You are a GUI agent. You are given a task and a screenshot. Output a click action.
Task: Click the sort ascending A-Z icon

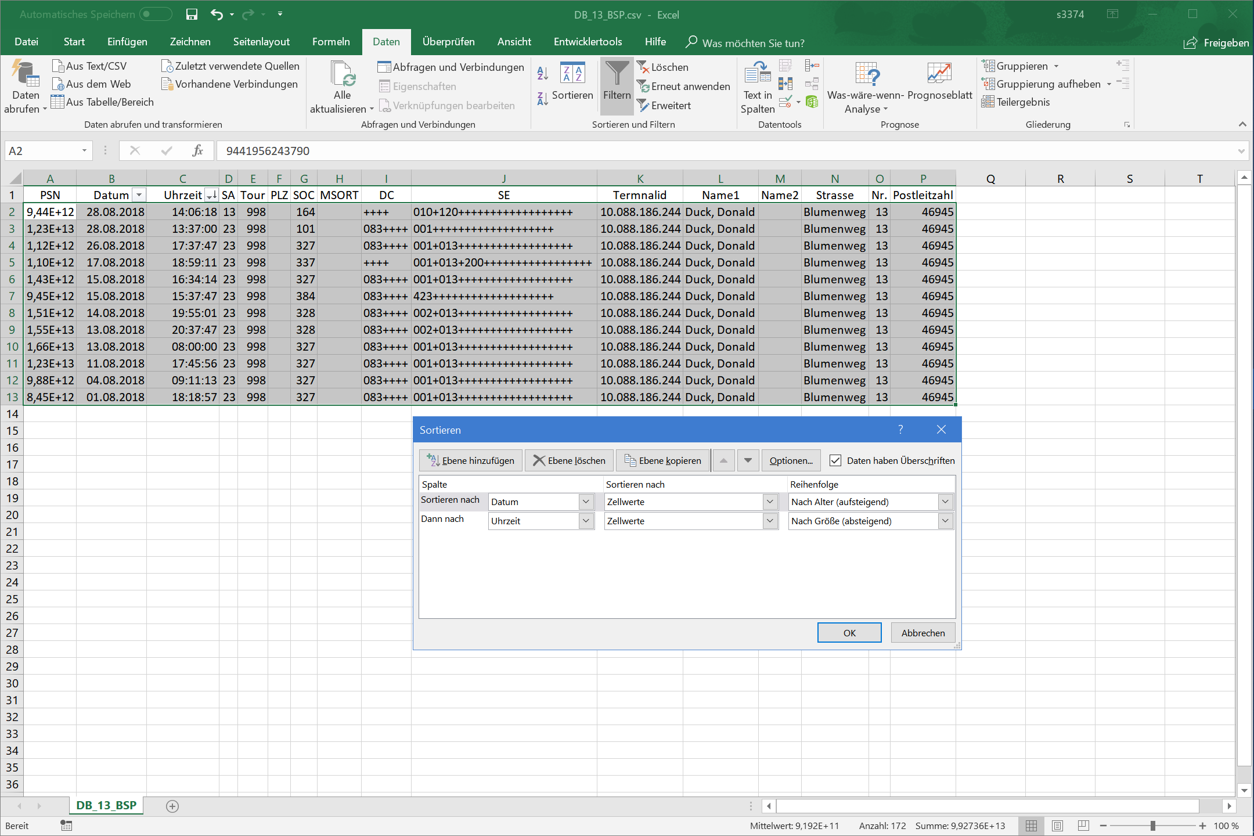pos(542,73)
